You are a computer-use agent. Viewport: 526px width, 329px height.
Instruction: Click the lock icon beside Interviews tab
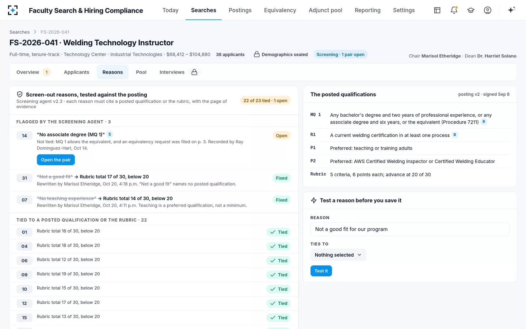click(194, 72)
